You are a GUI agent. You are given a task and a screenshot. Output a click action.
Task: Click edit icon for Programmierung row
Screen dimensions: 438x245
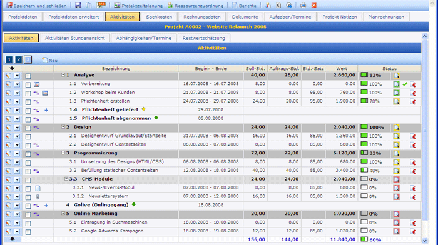click(x=8, y=154)
